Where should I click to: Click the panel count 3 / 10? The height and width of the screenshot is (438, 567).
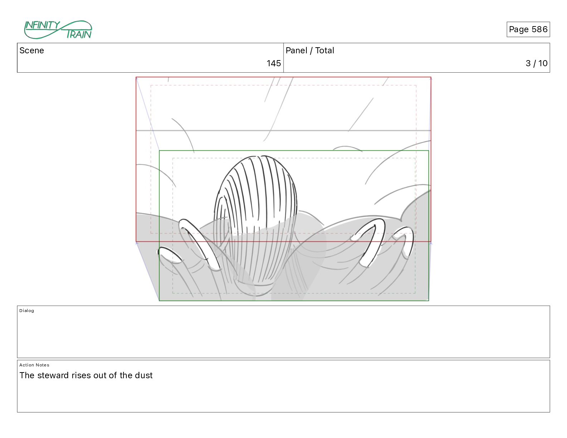click(537, 63)
